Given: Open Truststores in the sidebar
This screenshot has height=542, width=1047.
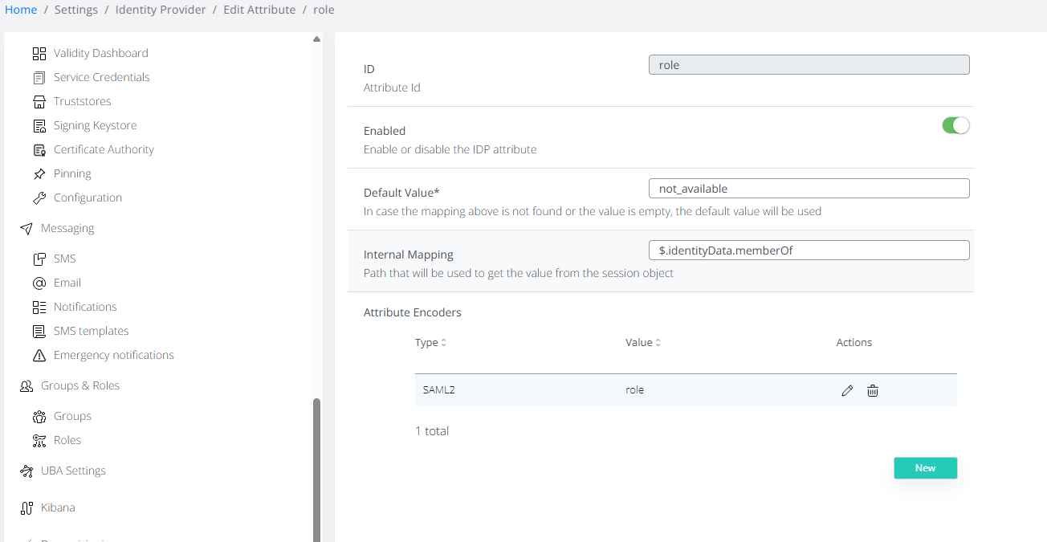Looking at the screenshot, I should pos(82,101).
